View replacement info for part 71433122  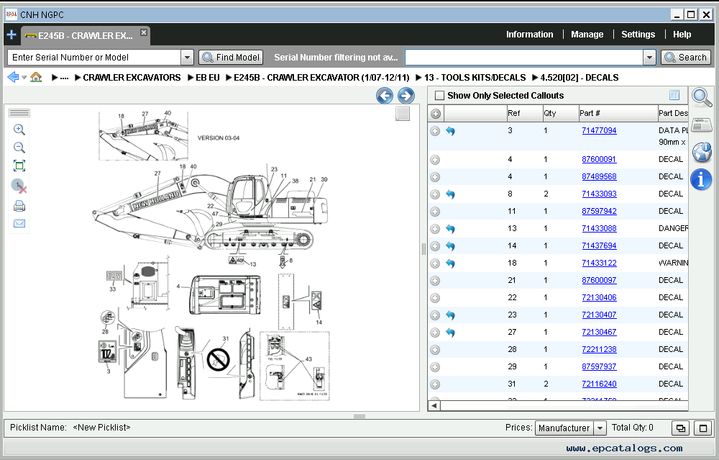click(450, 263)
